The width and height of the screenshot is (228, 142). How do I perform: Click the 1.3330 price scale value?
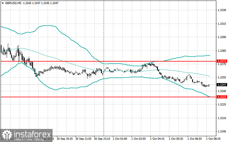(222, 10)
